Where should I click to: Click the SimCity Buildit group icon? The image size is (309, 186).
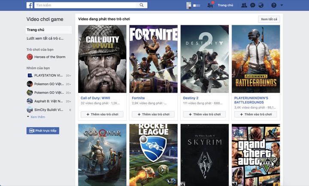(30, 110)
